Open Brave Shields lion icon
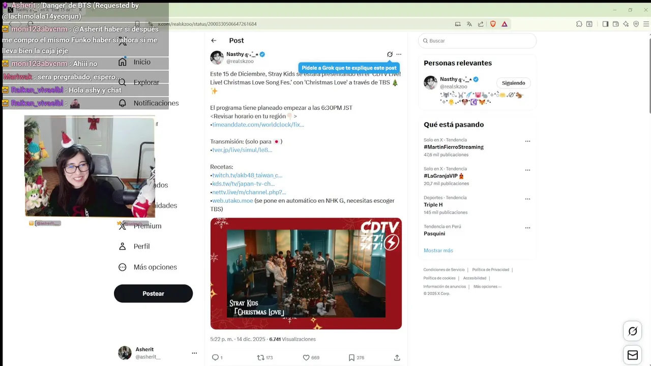 coord(493,24)
